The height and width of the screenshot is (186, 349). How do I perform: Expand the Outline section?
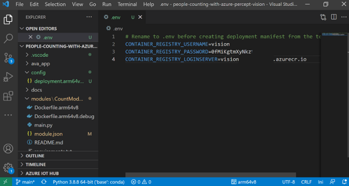[58, 156]
